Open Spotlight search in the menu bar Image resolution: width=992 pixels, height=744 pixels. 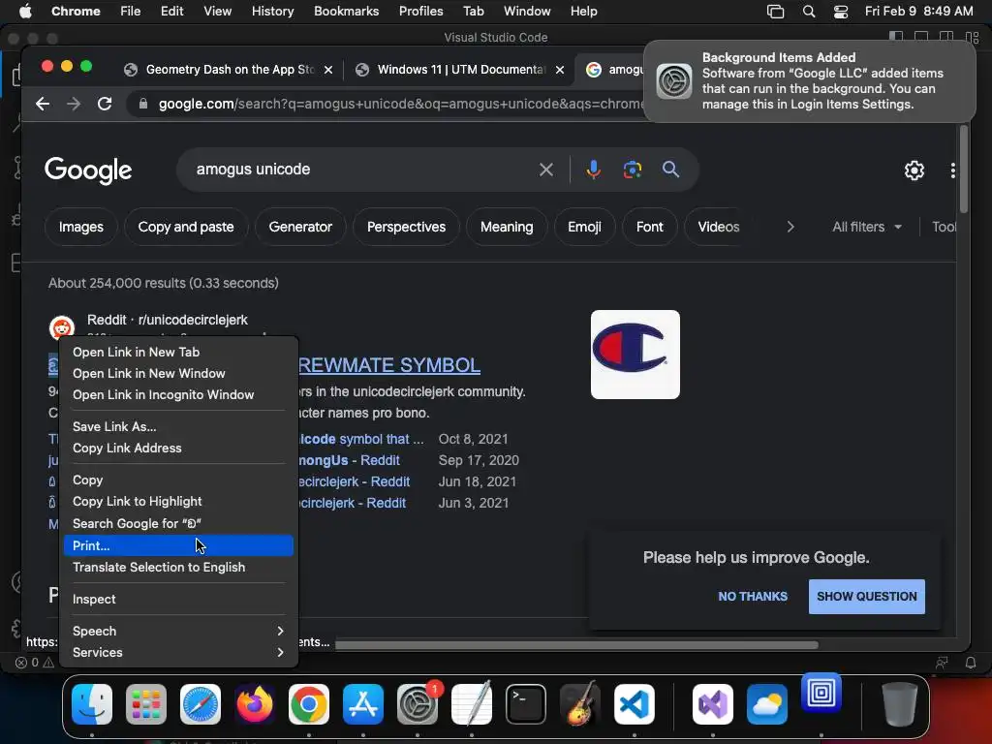tap(809, 12)
